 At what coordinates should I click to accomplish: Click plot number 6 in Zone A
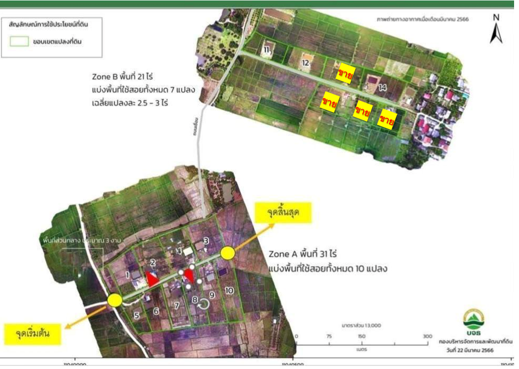coord(156,311)
